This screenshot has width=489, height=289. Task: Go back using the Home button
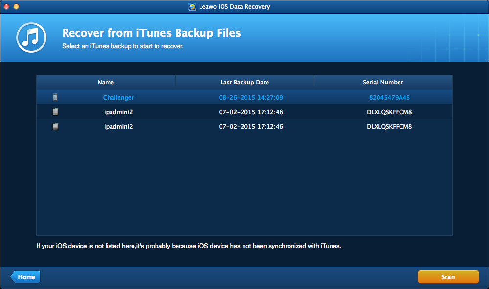pos(25,277)
